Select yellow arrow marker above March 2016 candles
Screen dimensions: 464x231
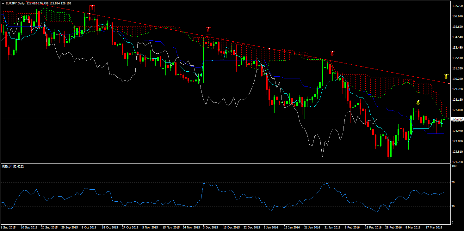418,103
